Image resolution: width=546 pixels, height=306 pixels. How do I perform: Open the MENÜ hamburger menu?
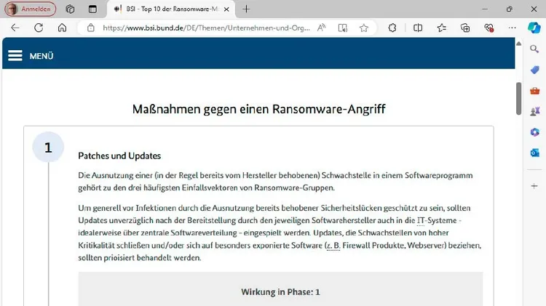tap(31, 56)
